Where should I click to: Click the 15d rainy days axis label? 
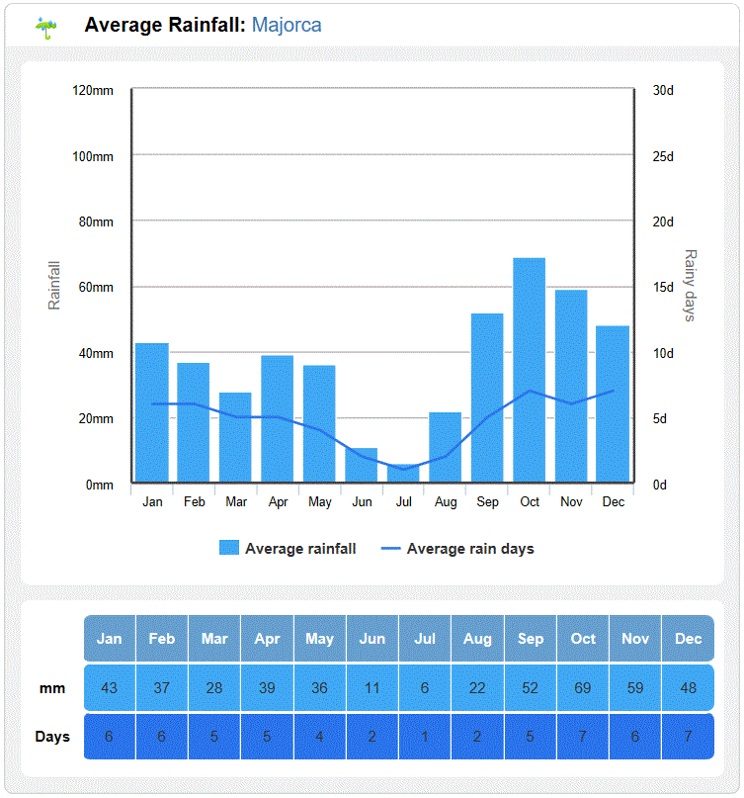663,287
